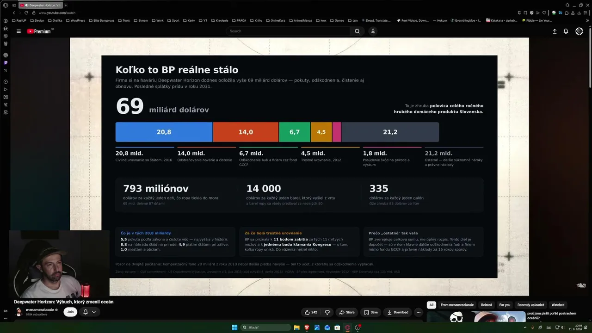Open the Design bookmarks folder

(37, 20)
